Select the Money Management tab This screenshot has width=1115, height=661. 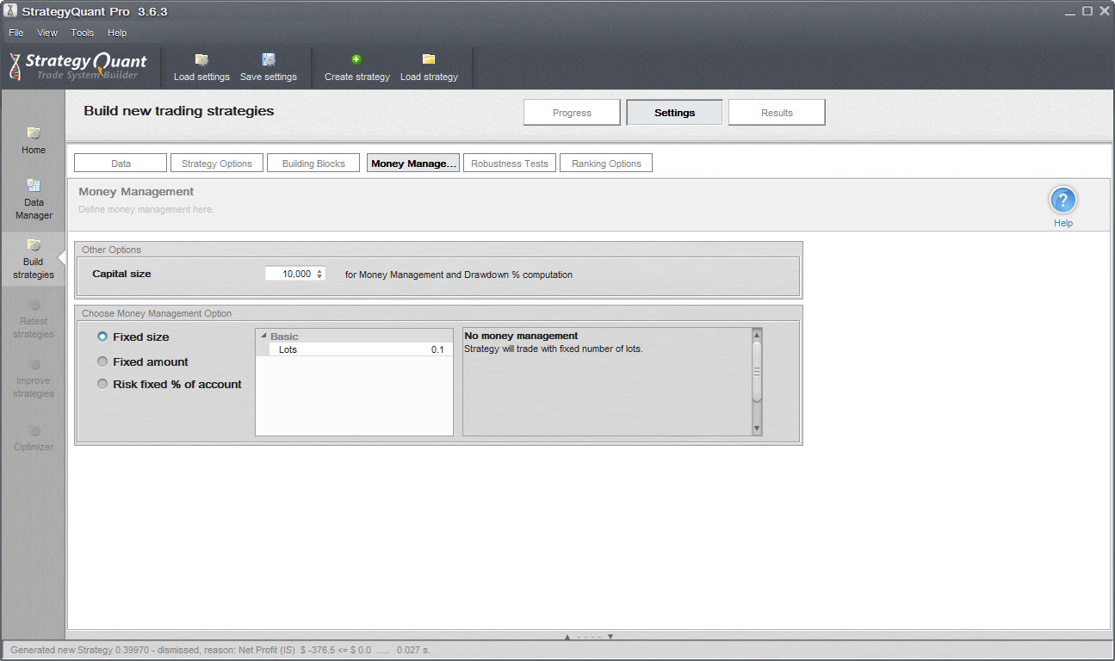[x=413, y=164]
